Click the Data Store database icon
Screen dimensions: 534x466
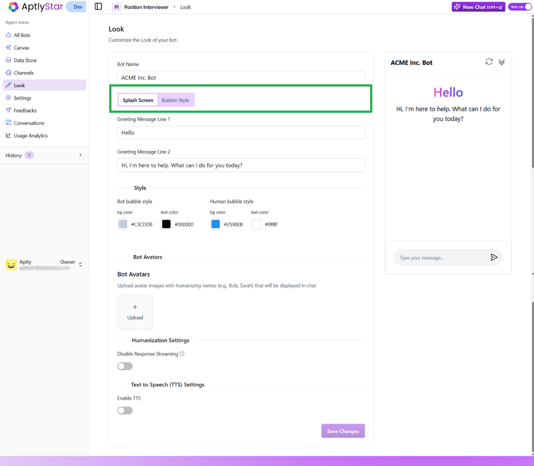click(x=8, y=60)
